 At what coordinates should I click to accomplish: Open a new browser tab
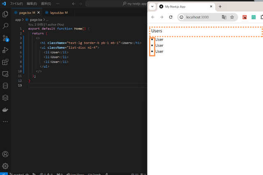tap(220, 7)
